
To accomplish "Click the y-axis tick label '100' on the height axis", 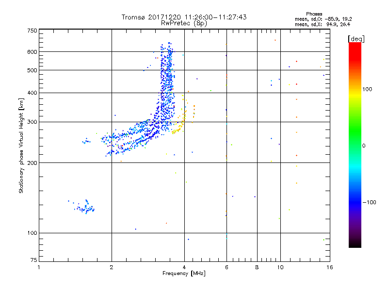I will (32, 233).
